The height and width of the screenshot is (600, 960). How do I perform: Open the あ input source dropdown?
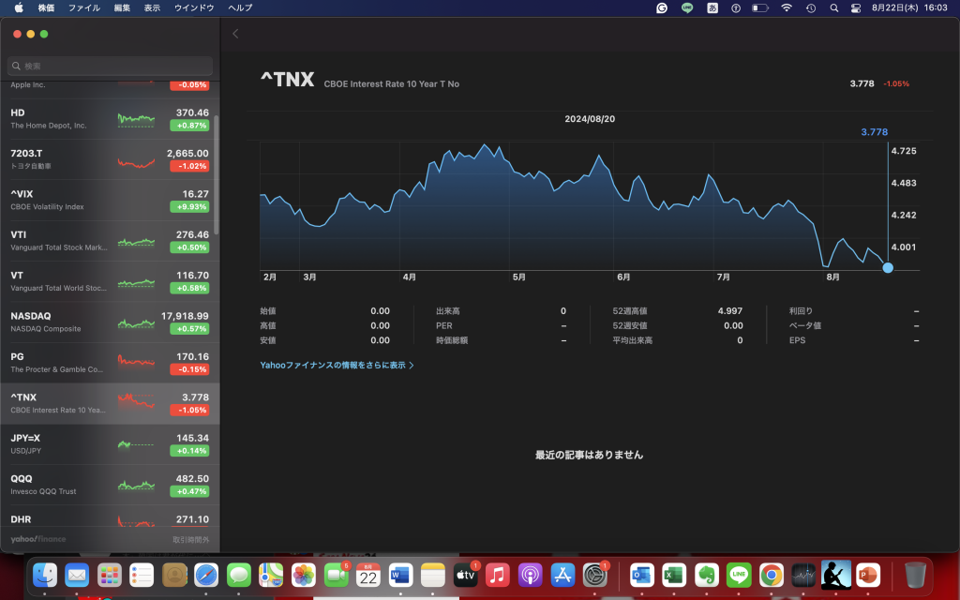tap(712, 7)
